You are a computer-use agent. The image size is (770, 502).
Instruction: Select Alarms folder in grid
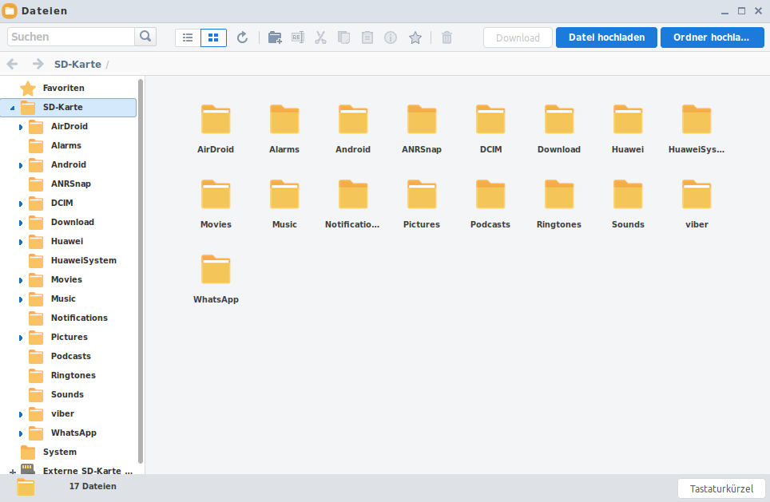[284, 128]
